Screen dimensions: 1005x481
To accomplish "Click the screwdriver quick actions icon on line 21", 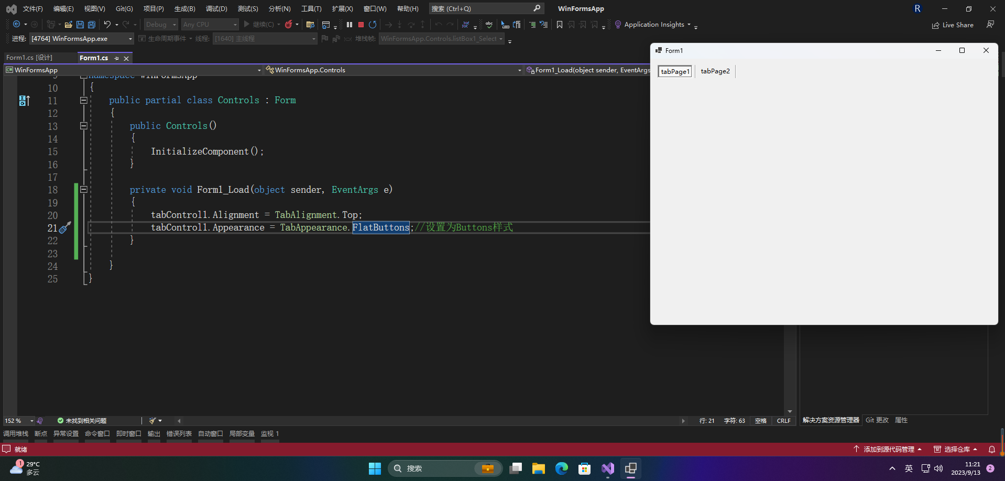I will (65, 227).
